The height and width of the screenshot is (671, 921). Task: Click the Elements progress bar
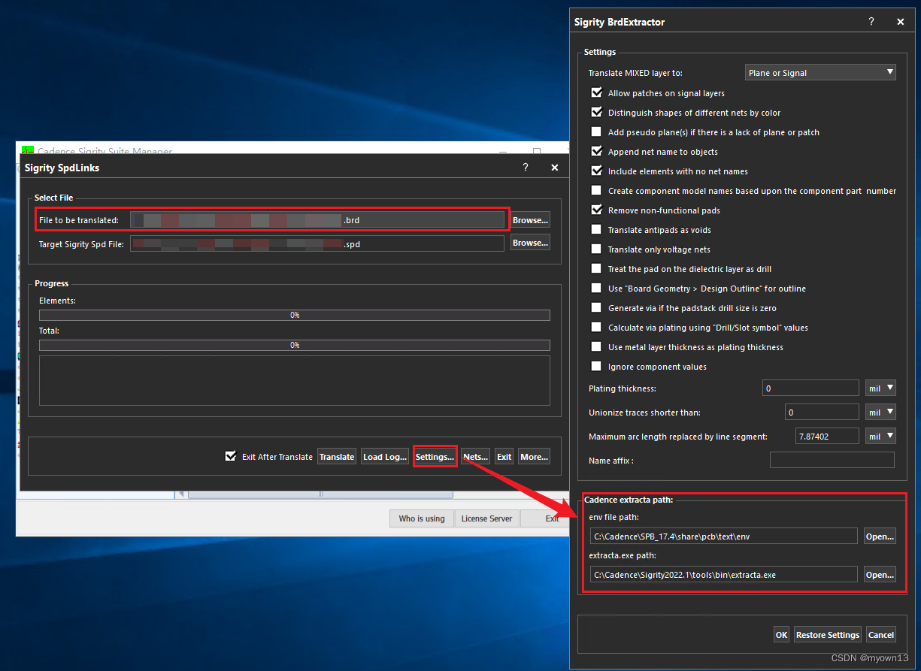(x=295, y=315)
